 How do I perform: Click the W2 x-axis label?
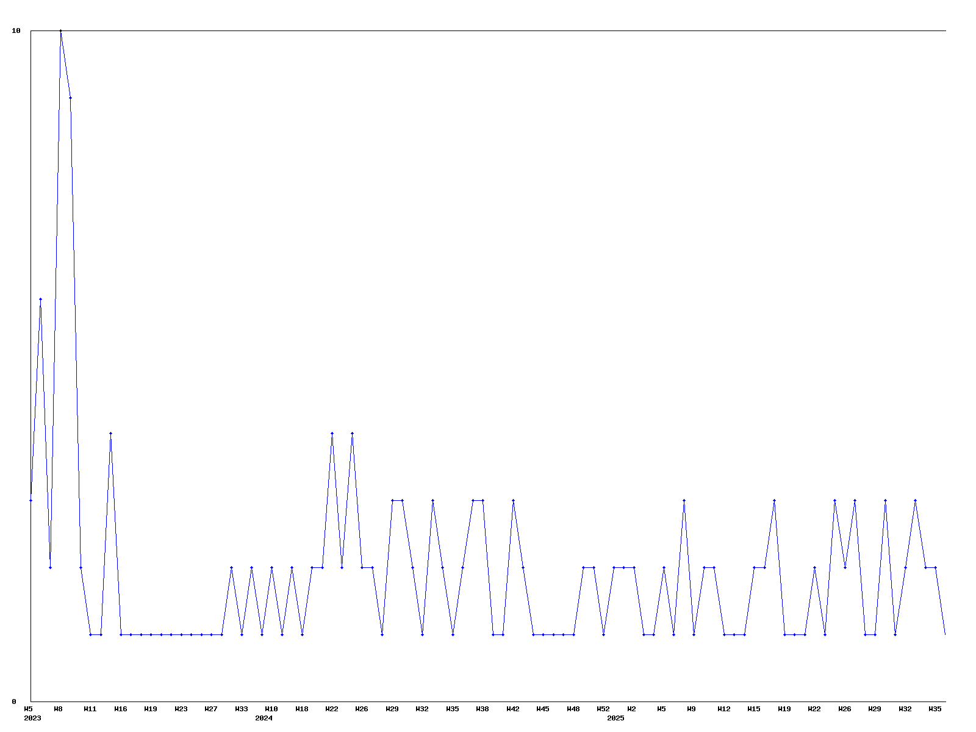pos(631,709)
